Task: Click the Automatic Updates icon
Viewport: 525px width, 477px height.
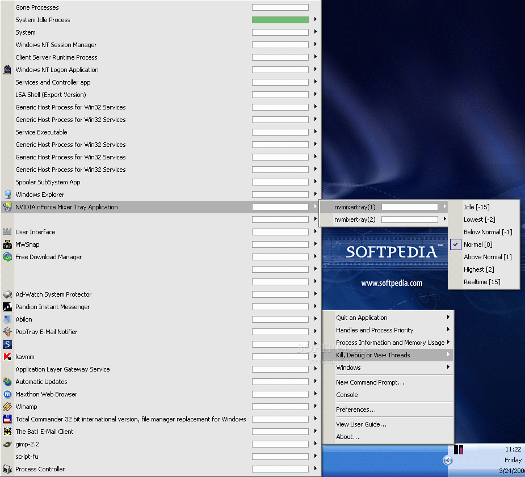Action: click(x=7, y=382)
